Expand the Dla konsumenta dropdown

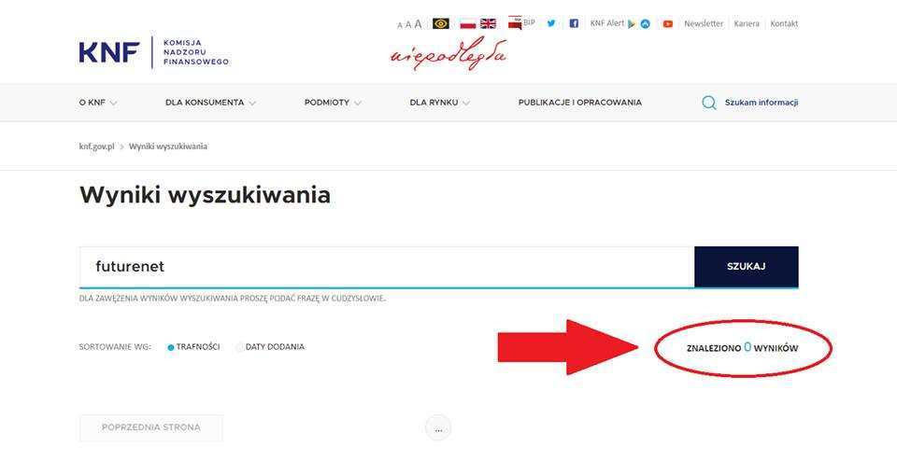[210, 103]
